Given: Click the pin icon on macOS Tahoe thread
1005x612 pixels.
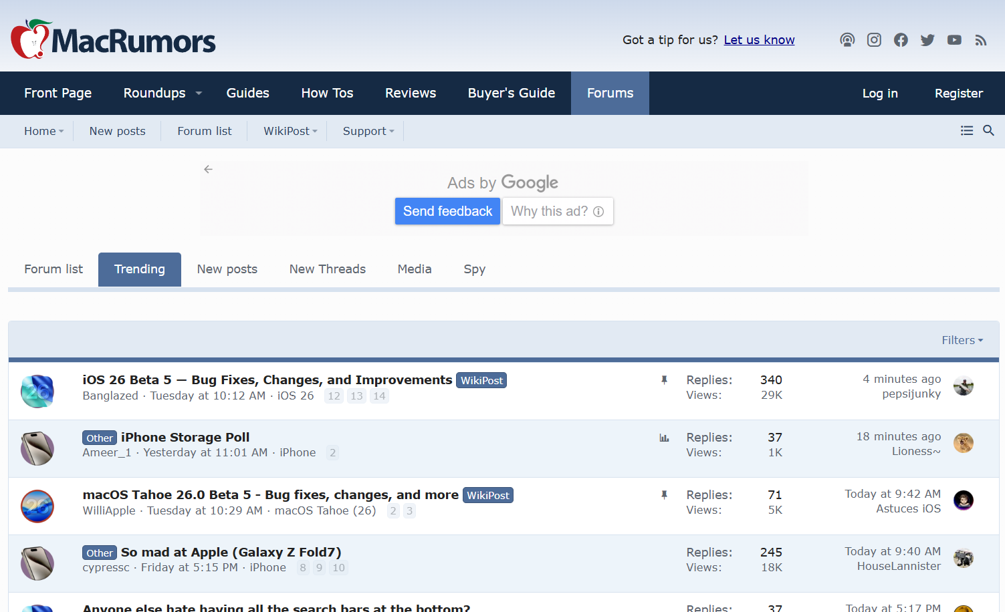Looking at the screenshot, I should (x=664, y=495).
